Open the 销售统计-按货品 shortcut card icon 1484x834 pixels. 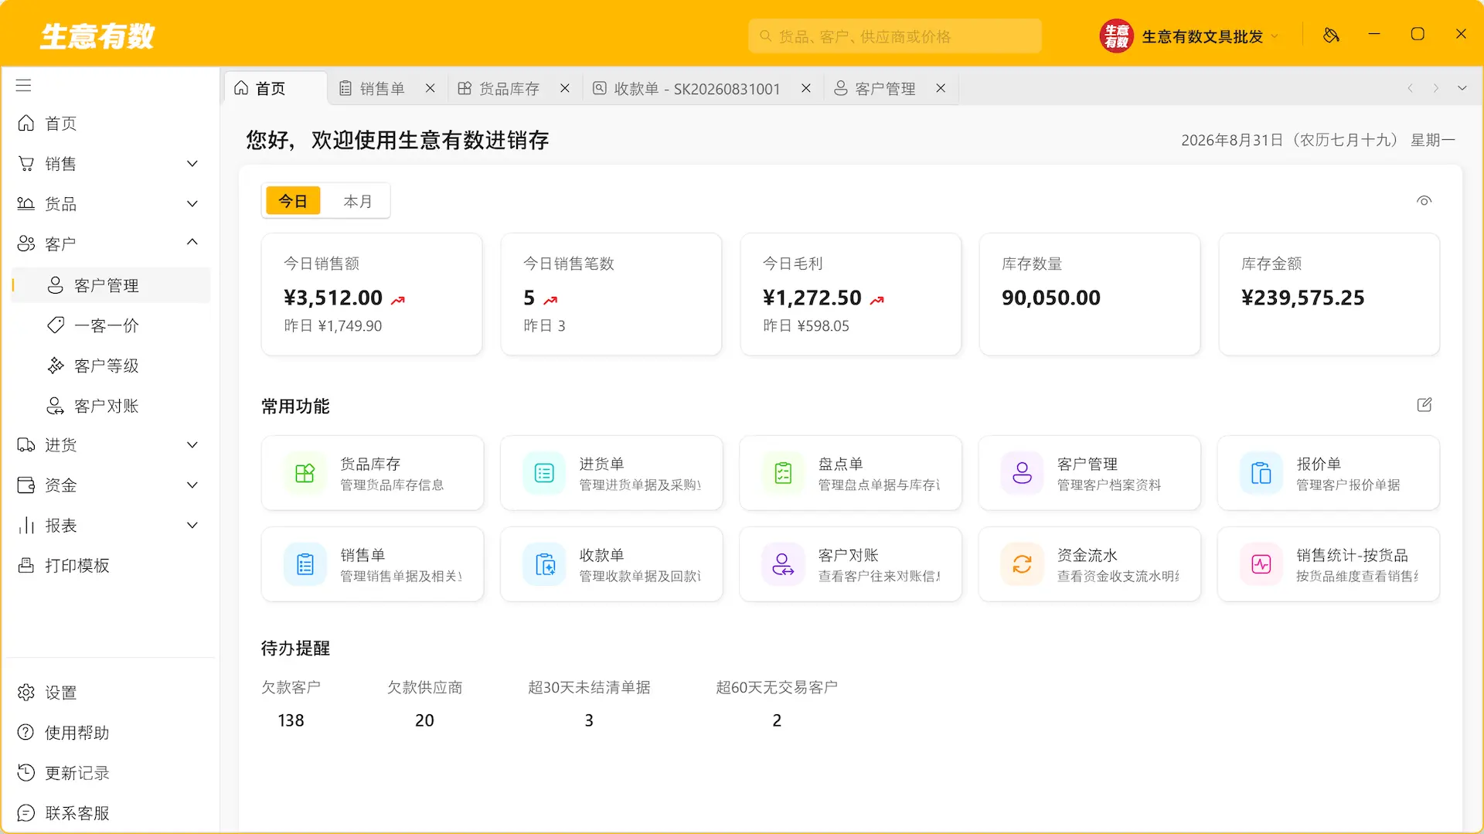(1261, 564)
